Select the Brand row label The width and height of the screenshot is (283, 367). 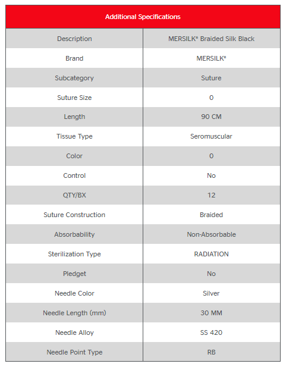74,58
